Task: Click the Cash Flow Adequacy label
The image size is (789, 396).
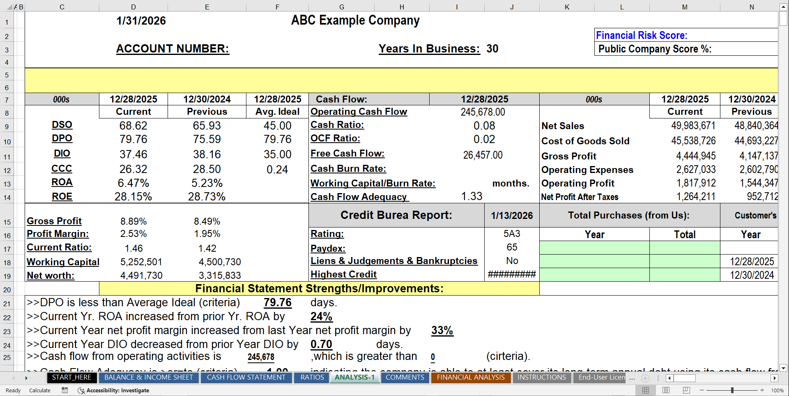Action: coord(360,197)
